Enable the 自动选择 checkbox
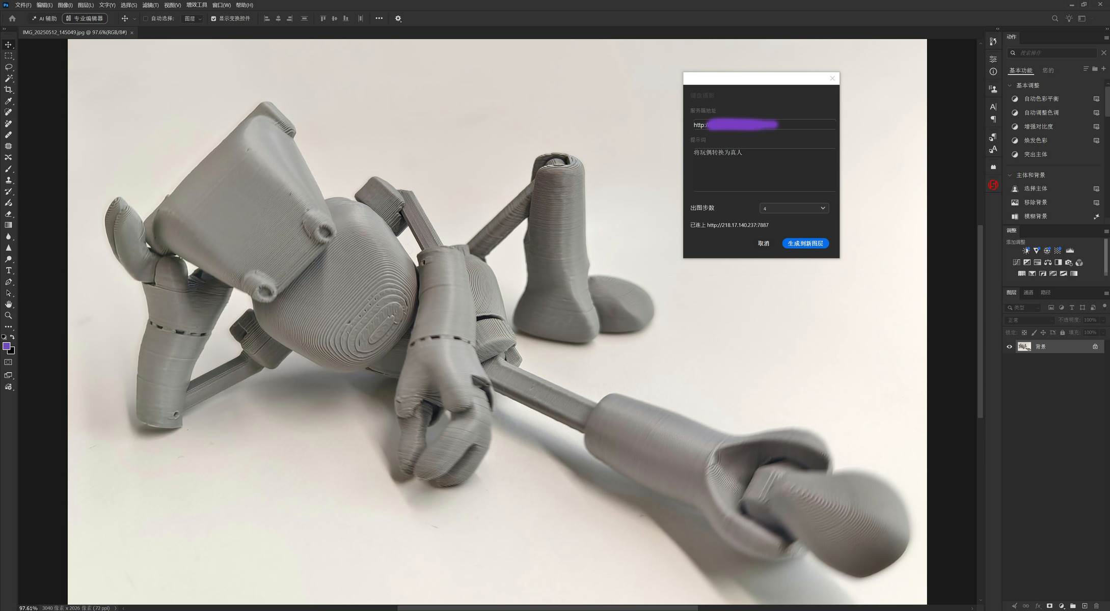 point(146,18)
